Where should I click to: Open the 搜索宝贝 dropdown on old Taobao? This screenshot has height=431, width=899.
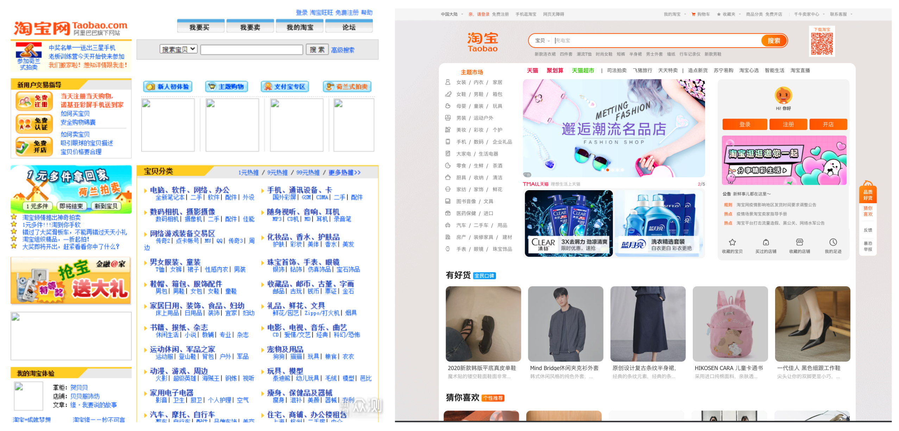pos(178,49)
